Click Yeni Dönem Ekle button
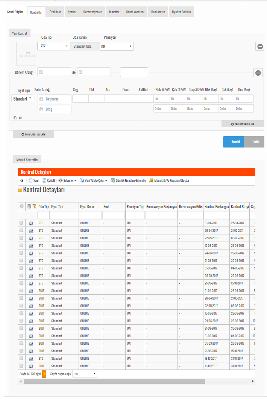This screenshot has height=400, width=267. [243, 124]
